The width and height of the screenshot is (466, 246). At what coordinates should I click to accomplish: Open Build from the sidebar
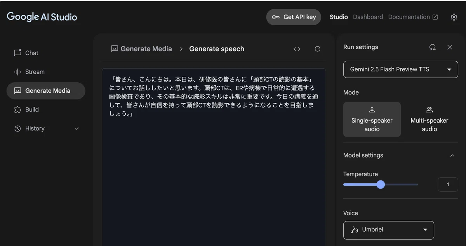[46, 109]
